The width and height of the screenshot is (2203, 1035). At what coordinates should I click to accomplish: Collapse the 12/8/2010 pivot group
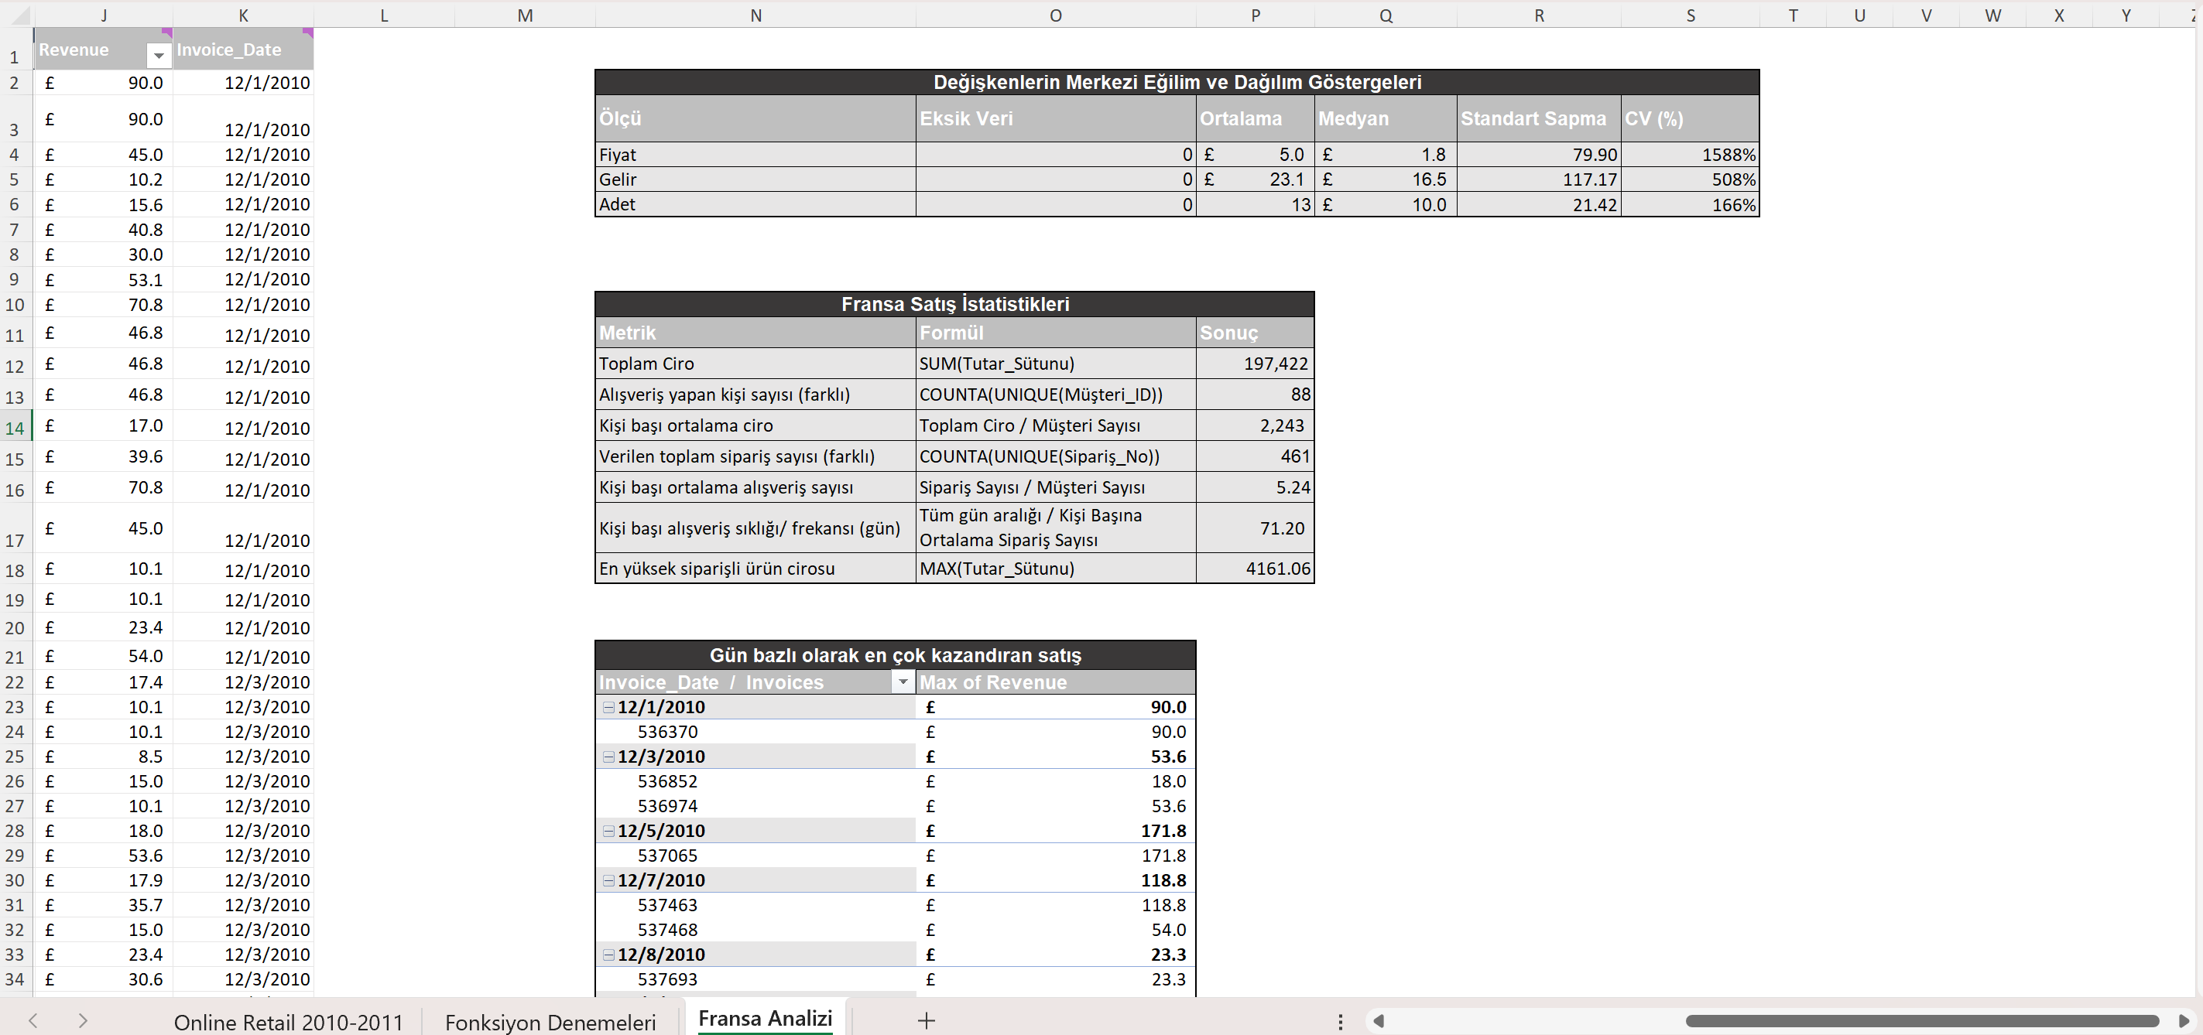(608, 955)
